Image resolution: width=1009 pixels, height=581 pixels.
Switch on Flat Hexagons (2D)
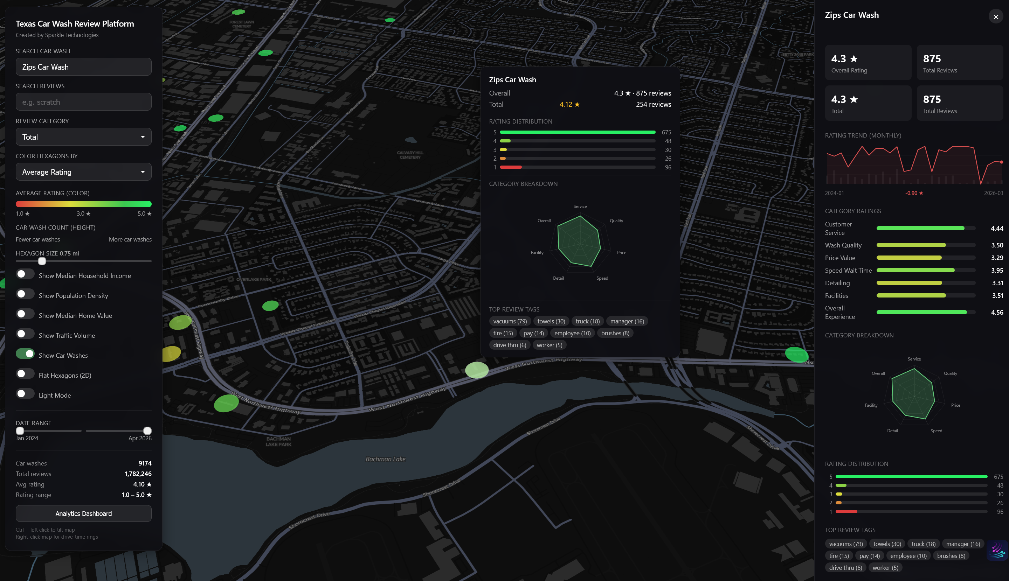(x=25, y=374)
